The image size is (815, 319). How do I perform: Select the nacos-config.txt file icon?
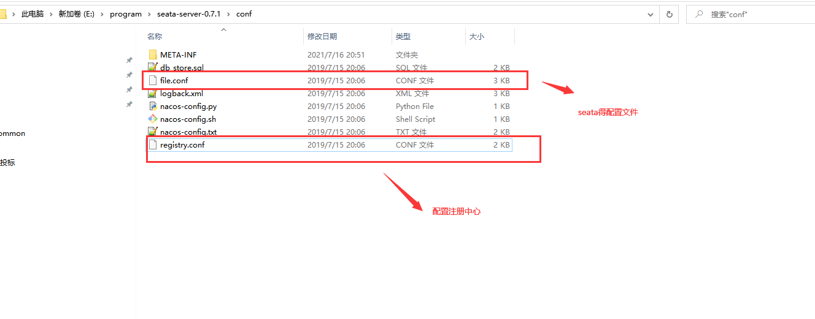[x=153, y=132]
